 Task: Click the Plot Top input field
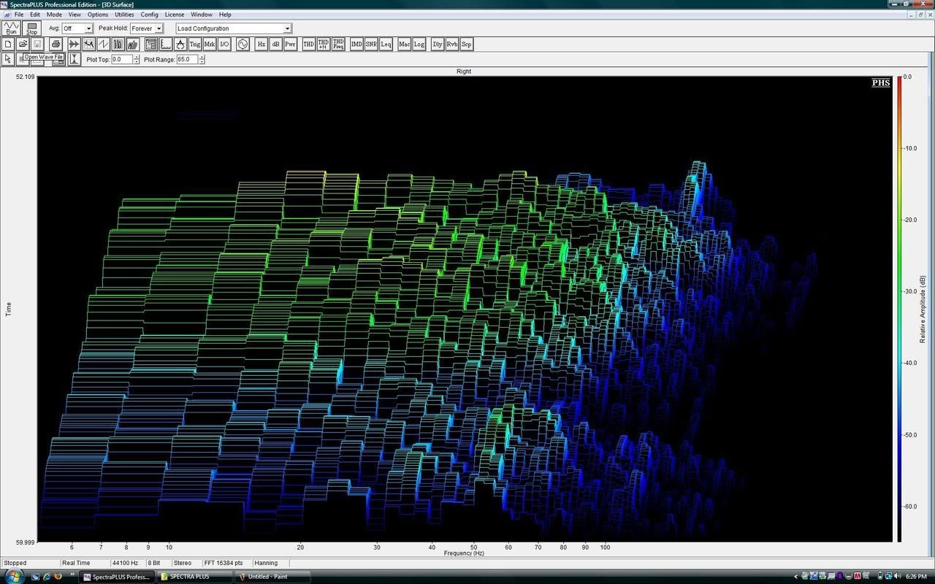point(122,59)
